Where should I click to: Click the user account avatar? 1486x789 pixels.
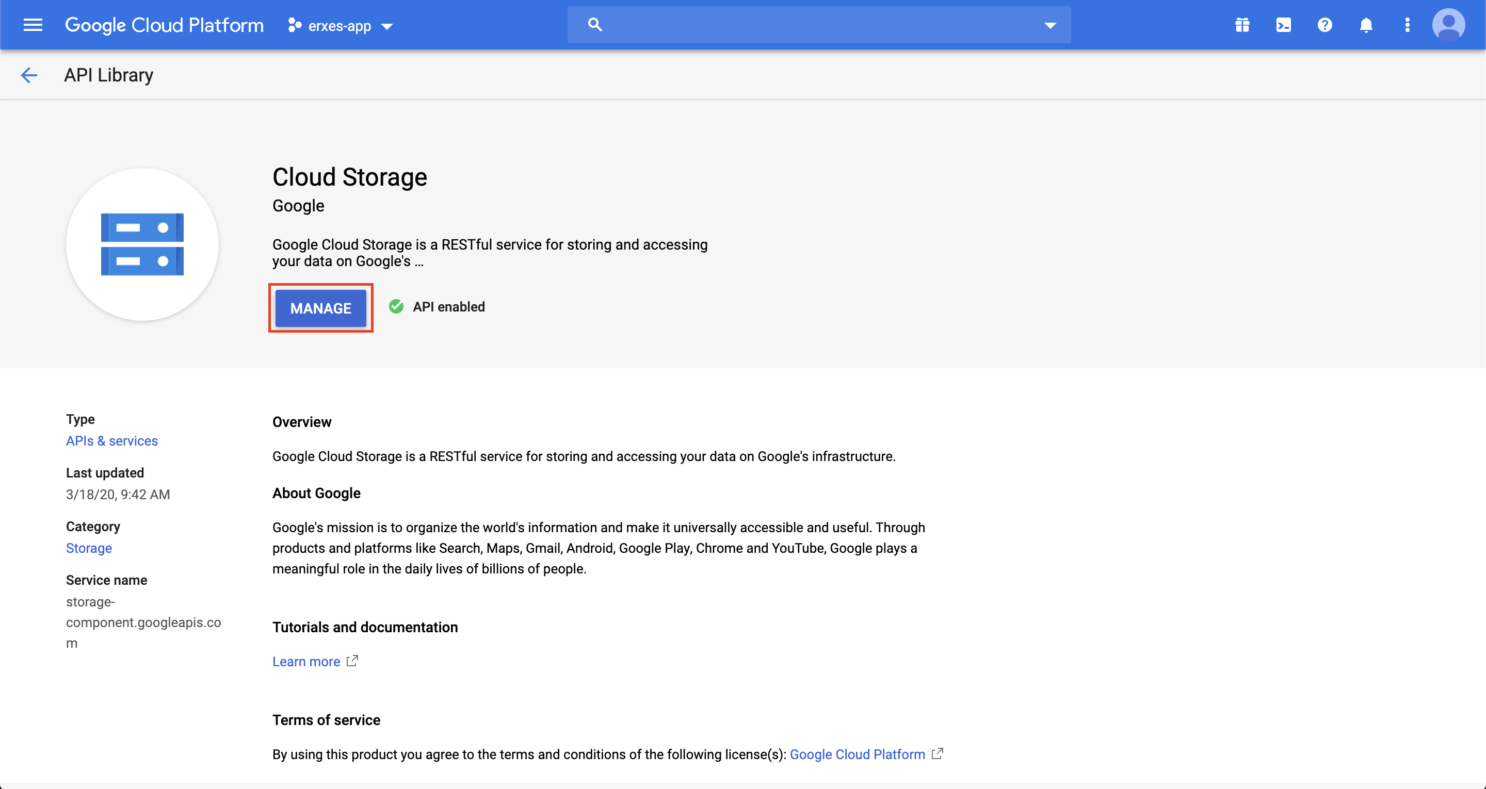click(x=1448, y=25)
